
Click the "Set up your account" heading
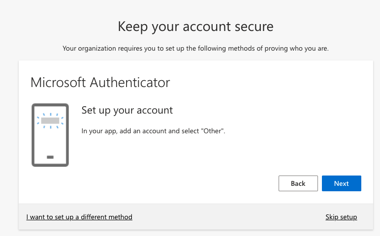coord(127,110)
